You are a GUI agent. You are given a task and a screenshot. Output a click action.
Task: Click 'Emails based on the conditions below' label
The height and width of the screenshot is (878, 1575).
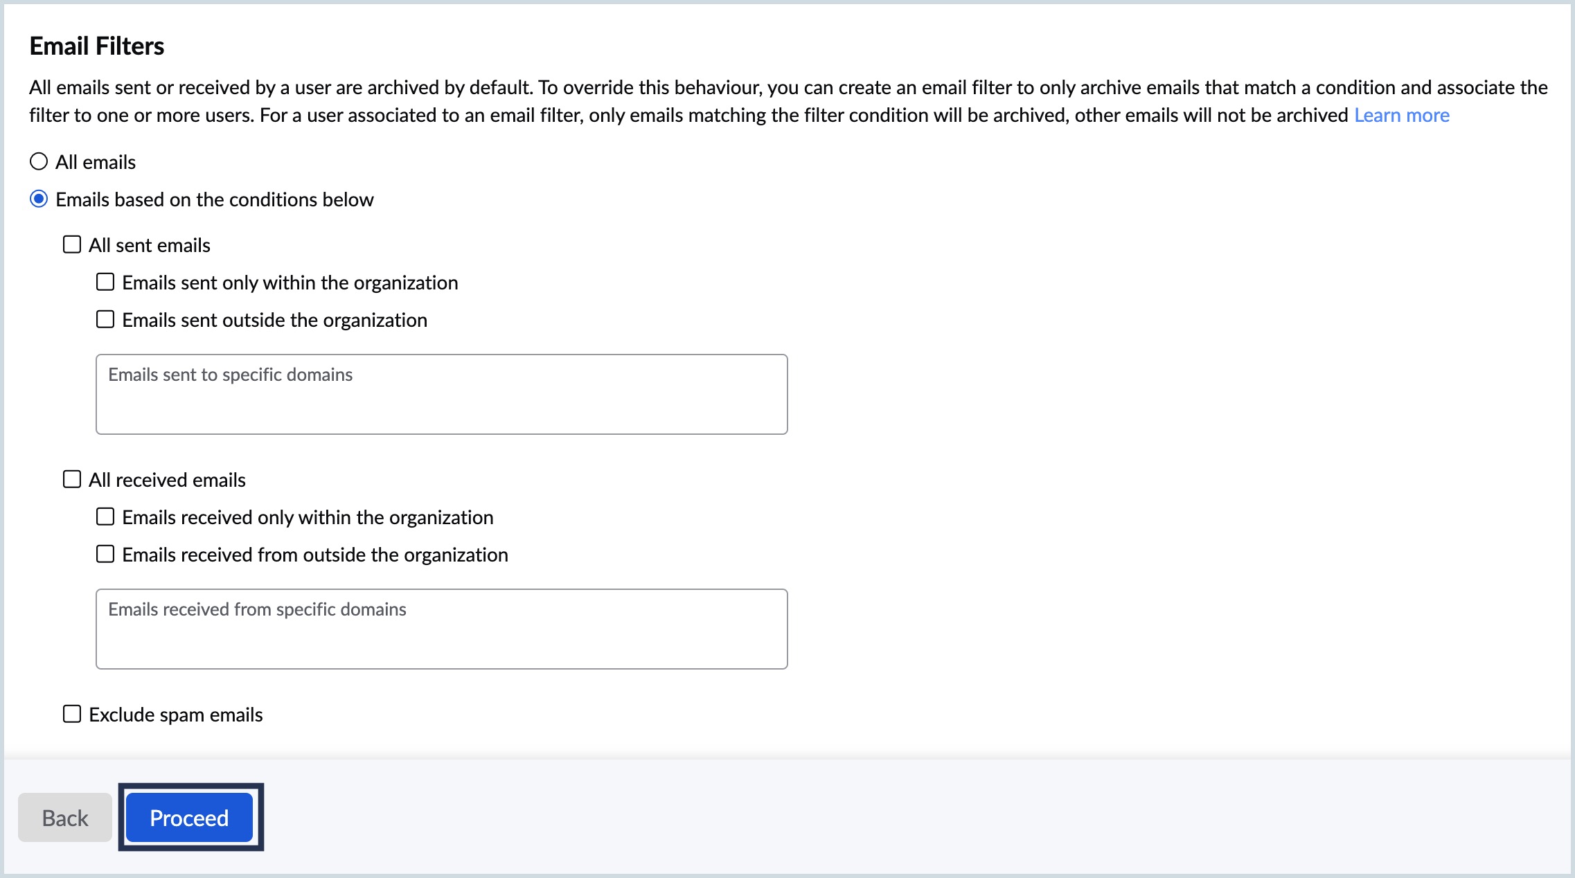[x=215, y=199]
